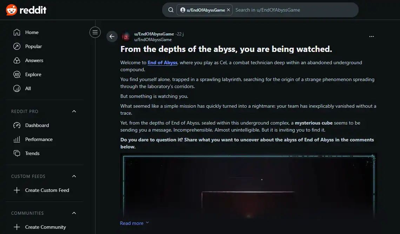400x234 pixels.
Task: Open the u/EndOfAbyssGame author link
Action: (154, 34)
